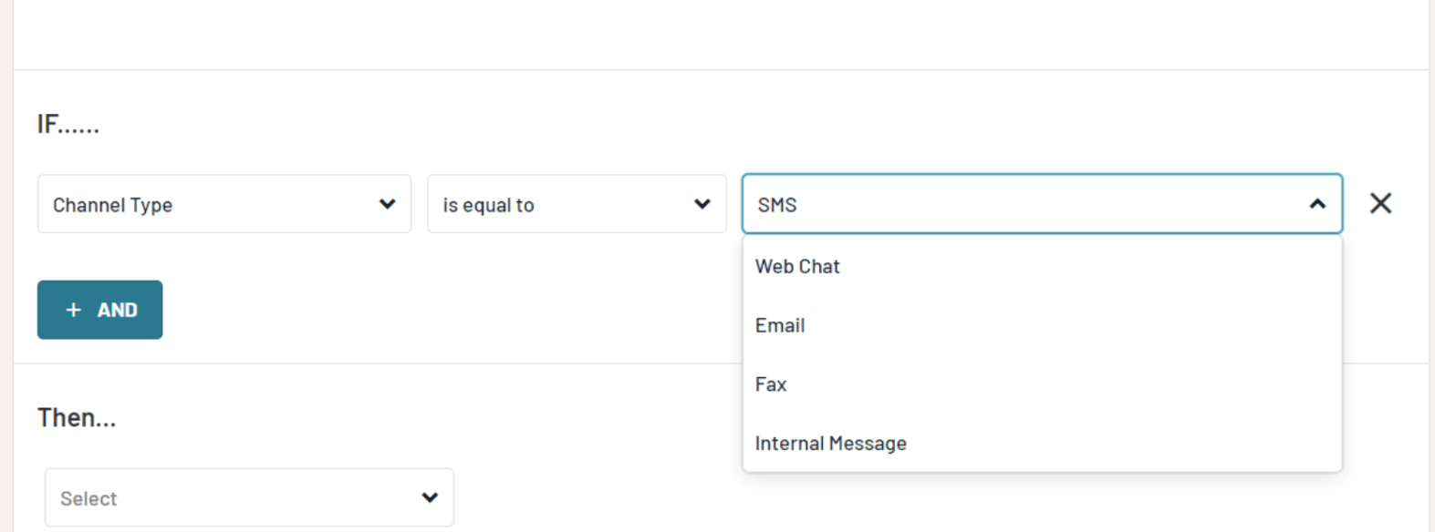Viewport: 1435px width, 532px height.
Task: Click the 'Then...' section heading
Action: point(77,418)
